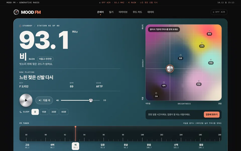Viewport: 241px width, 151px height.
Task: Tune to the 집중 95.9 station
Action: point(102,146)
